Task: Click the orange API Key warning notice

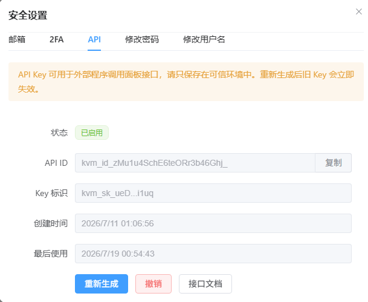Action: [x=186, y=82]
